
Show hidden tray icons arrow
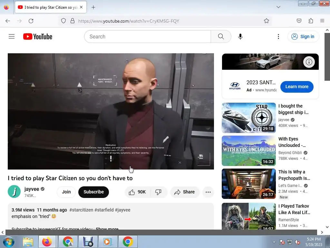coord(274,242)
